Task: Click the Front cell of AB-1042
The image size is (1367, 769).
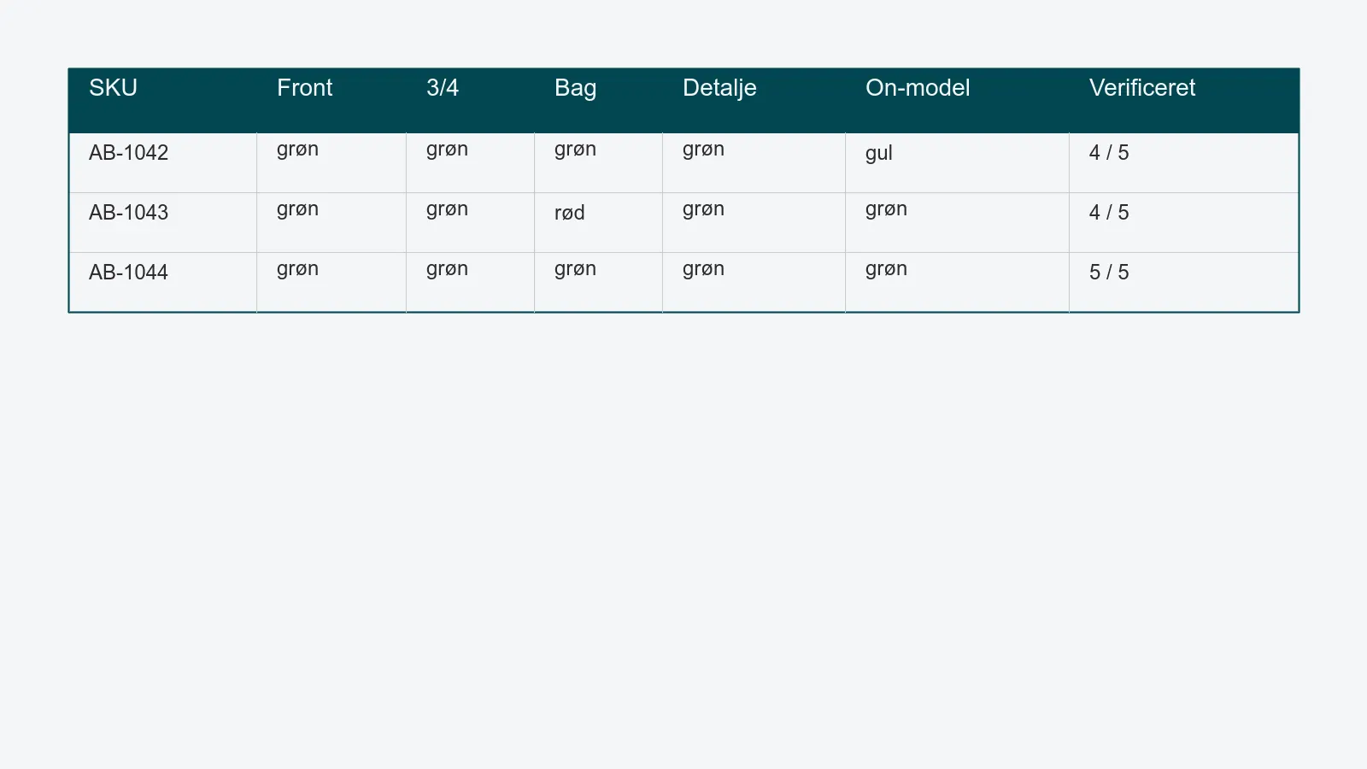Action: (331, 162)
